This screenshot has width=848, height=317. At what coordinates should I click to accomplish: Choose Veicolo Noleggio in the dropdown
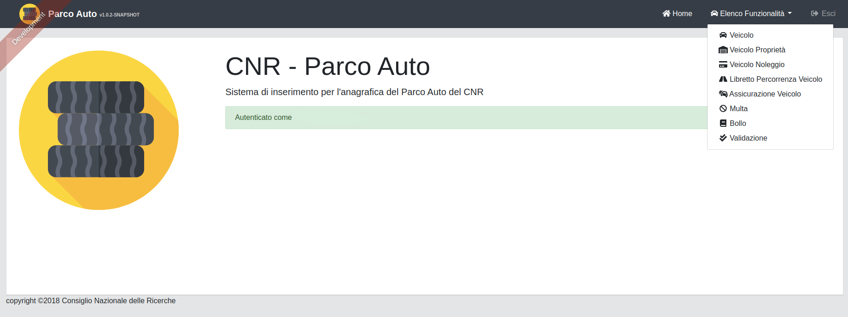[x=770, y=64]
